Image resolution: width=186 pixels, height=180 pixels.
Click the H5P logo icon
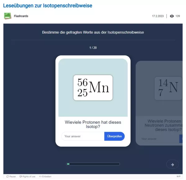click(178, 177)
